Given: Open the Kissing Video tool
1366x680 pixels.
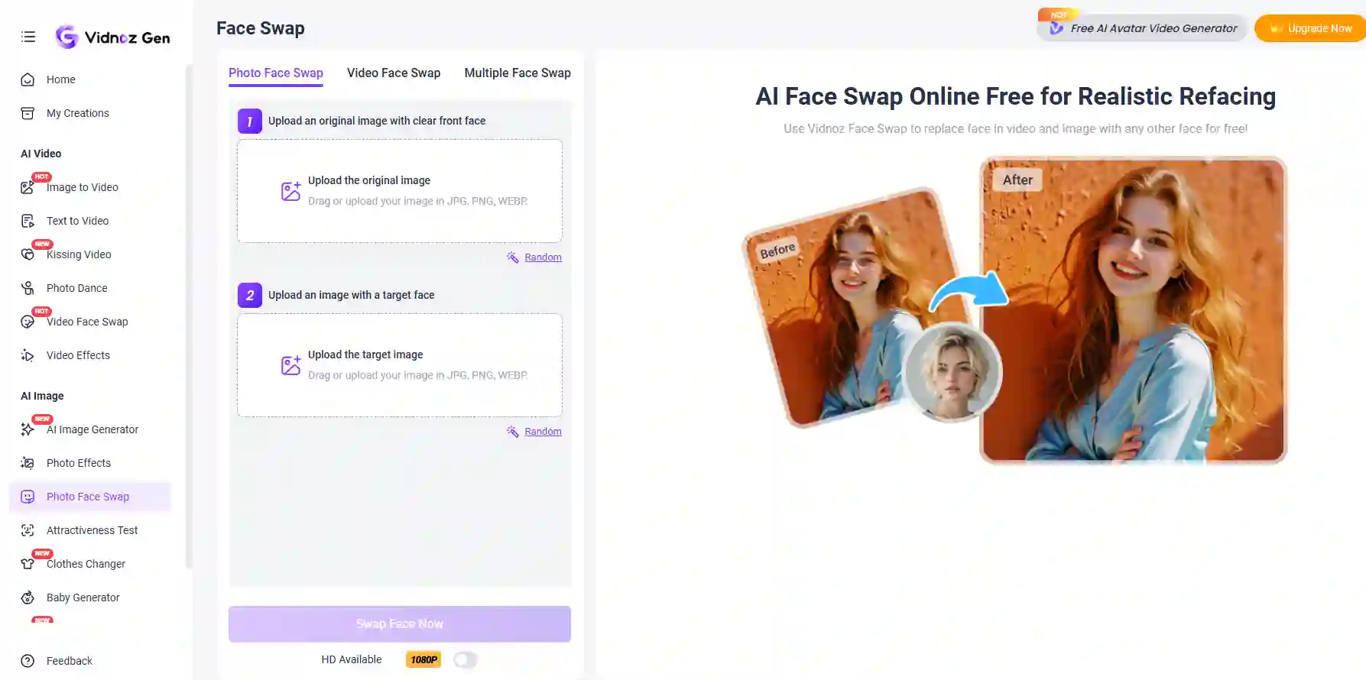Looking at the screenshot, I should click(x=78, y=254).
